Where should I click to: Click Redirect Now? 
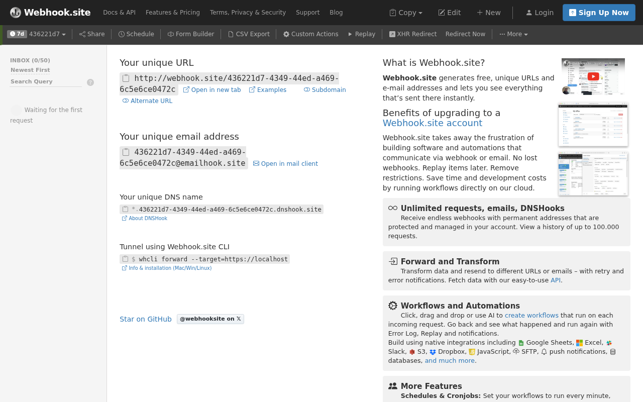point(465,34)
